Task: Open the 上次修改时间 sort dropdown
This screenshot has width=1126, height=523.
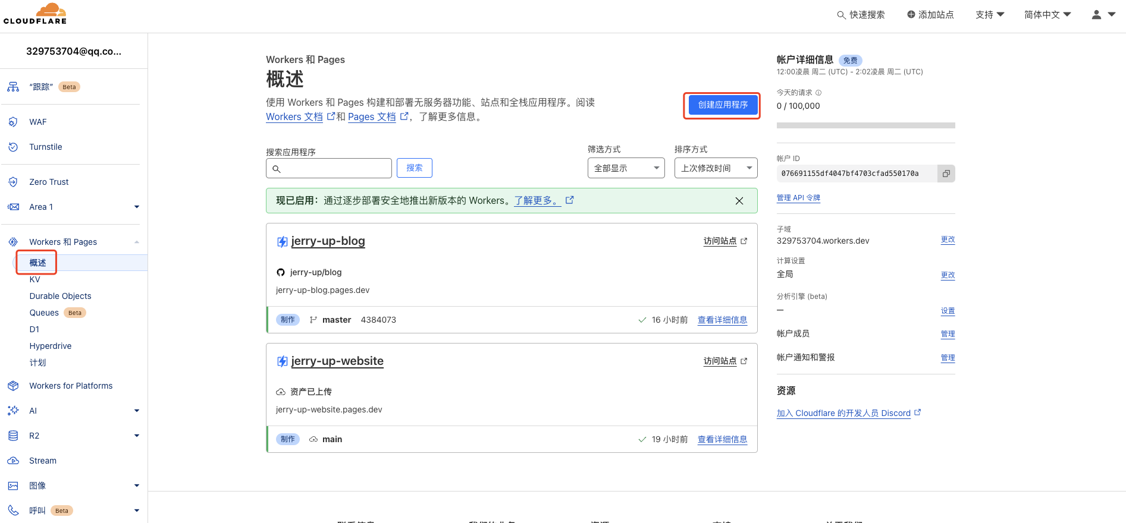Action: click(716, 168)
